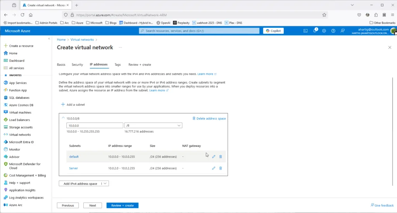Open Cost Management + Billing
The height and width of the screenshot is (213, 397).
[x=25, y=175]
